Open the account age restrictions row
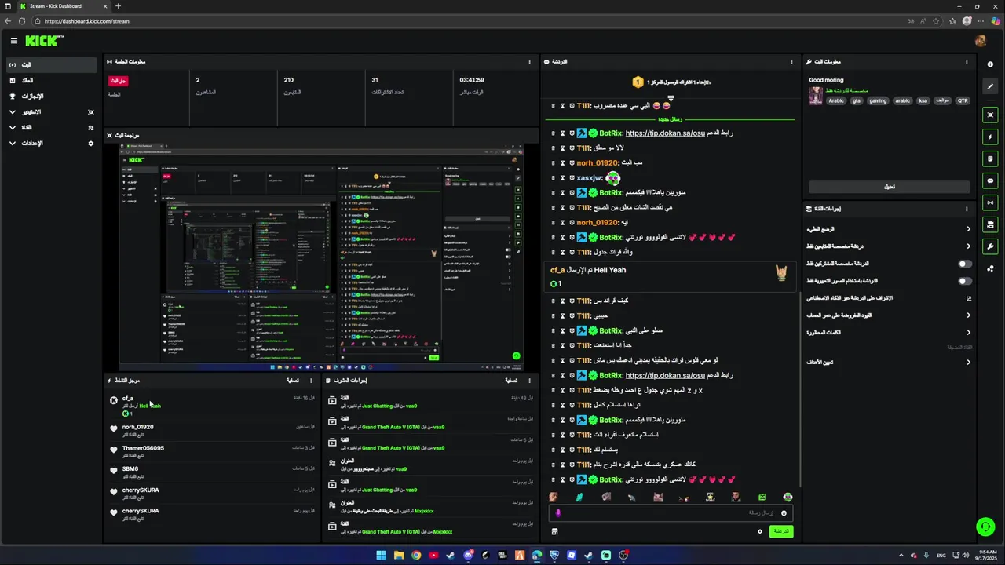This screenshot has height=565, width=1005. pyautogui.click(x=888, y=315)
